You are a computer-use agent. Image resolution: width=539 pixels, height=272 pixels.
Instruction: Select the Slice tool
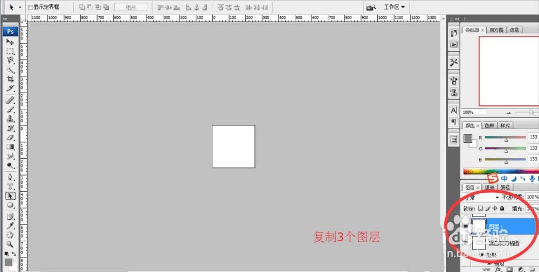(x=10, y=89)
